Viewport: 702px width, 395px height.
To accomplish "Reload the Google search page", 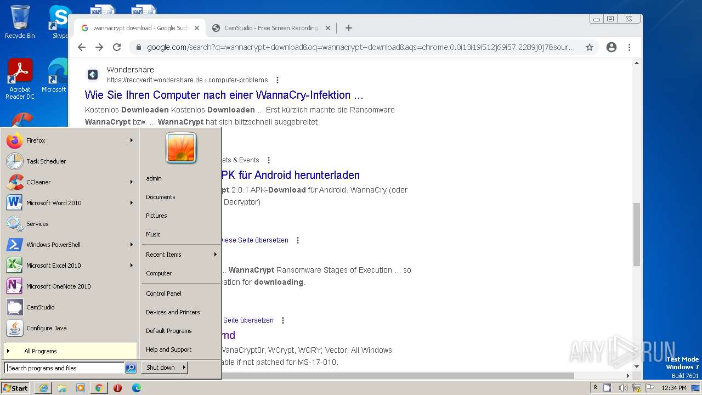I will (x=117, y=47).
